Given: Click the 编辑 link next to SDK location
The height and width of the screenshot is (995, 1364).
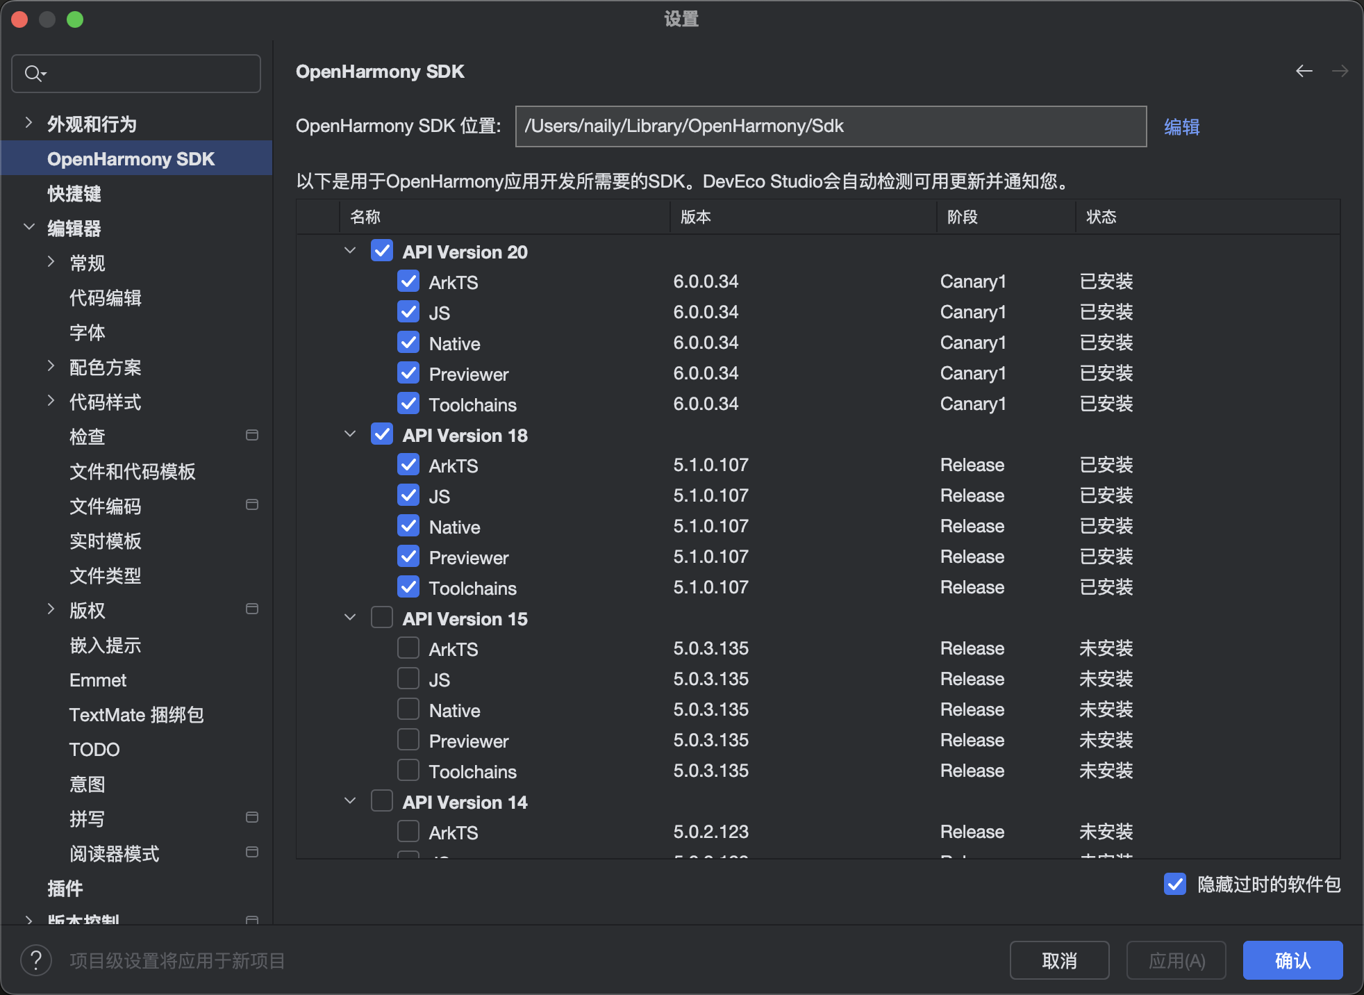Looking at the screenshot, I should 1182,126.
